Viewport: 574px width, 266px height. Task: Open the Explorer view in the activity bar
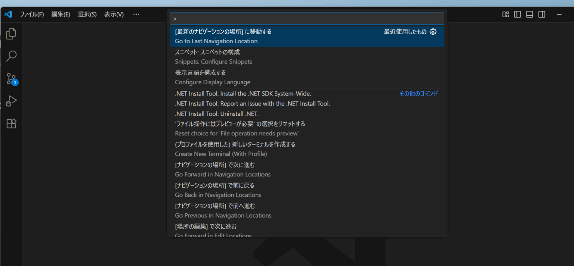pos(11,34)
